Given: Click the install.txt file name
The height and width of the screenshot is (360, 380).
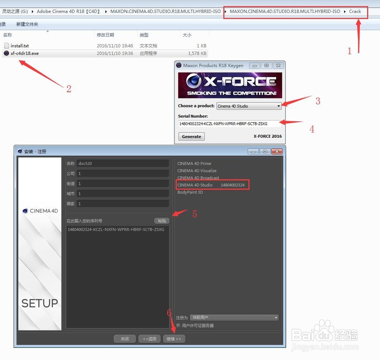Looking at the screenshot, I should click(20, 46).
